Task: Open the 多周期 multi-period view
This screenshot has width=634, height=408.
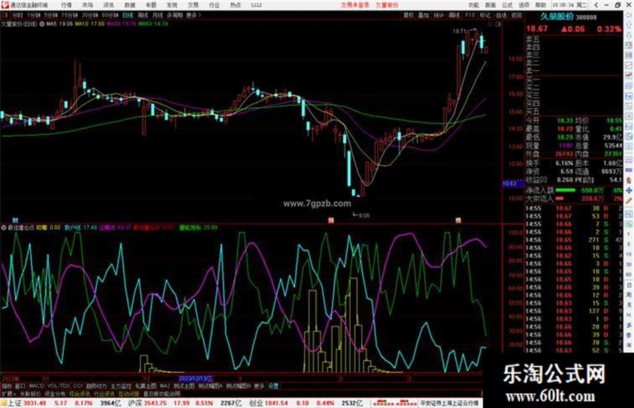Action: click(x=174, y=15)
